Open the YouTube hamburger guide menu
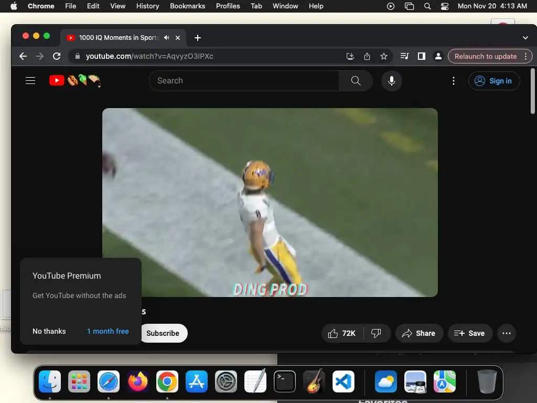Image resolution: width=537 pixels, height=403 pixels. [30, 80]
